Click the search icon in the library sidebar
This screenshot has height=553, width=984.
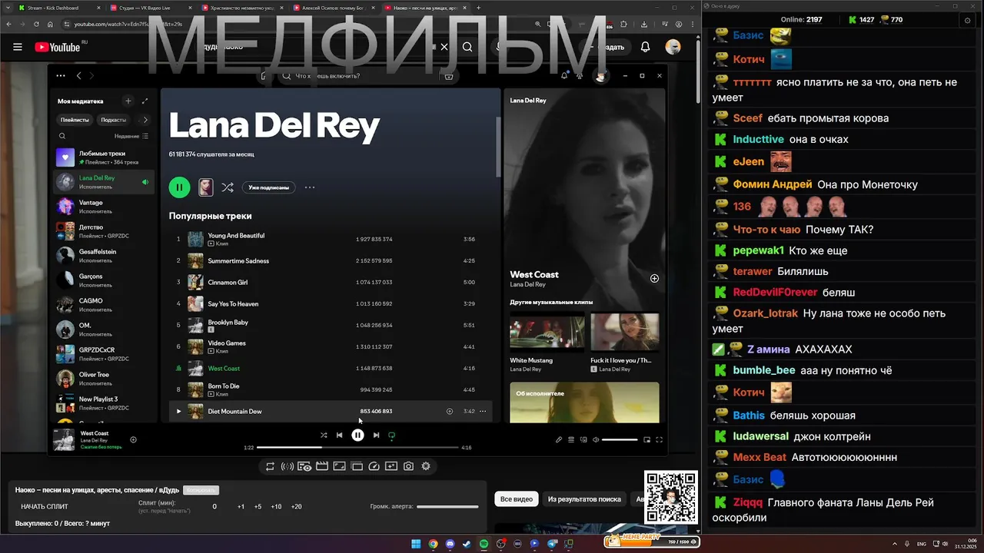[x=62, y=136]
